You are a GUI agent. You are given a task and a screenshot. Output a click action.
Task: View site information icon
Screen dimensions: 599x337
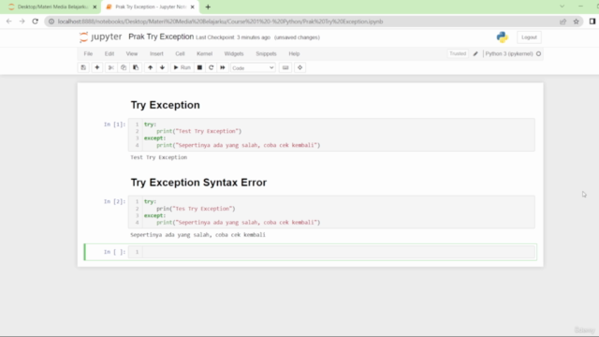[51, 22]
